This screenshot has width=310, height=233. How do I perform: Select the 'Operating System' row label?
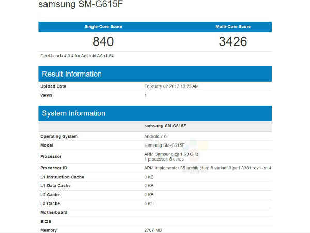coord(59,136)
